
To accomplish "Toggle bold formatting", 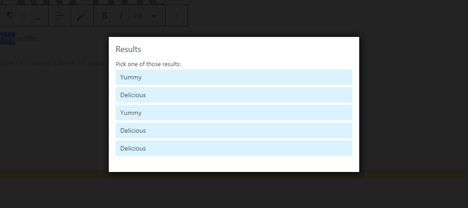I will 105,16.
